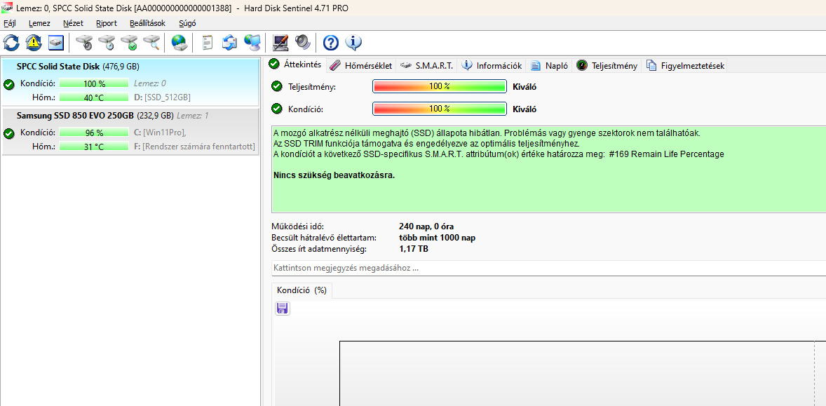Click the 'D: [SSD_512GB]' volume label
This screenshot has height=406, width=826.
[x=162, y=97]
